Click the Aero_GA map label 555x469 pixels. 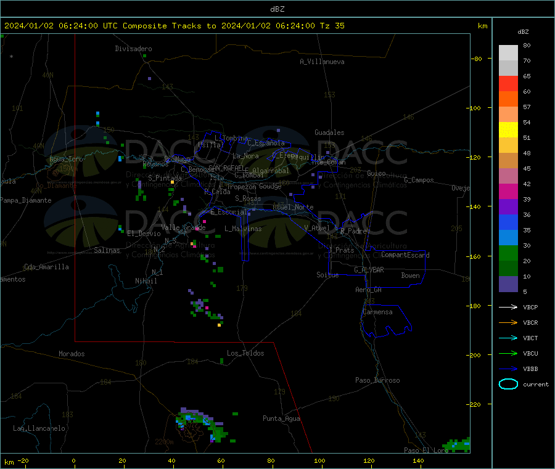368,290
